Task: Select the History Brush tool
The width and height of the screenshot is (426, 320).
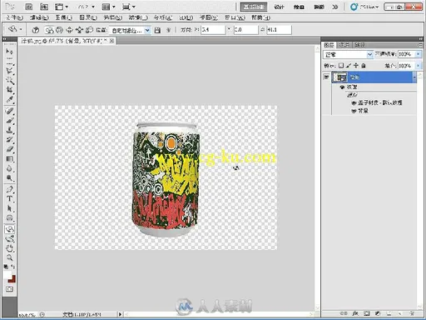Action: pos(9,139)
